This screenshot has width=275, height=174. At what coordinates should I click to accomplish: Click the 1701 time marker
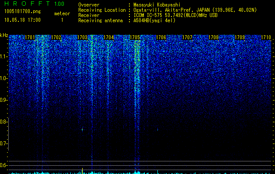tap(30, 37)
